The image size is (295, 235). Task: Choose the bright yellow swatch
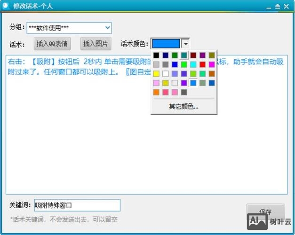[156, 74]
